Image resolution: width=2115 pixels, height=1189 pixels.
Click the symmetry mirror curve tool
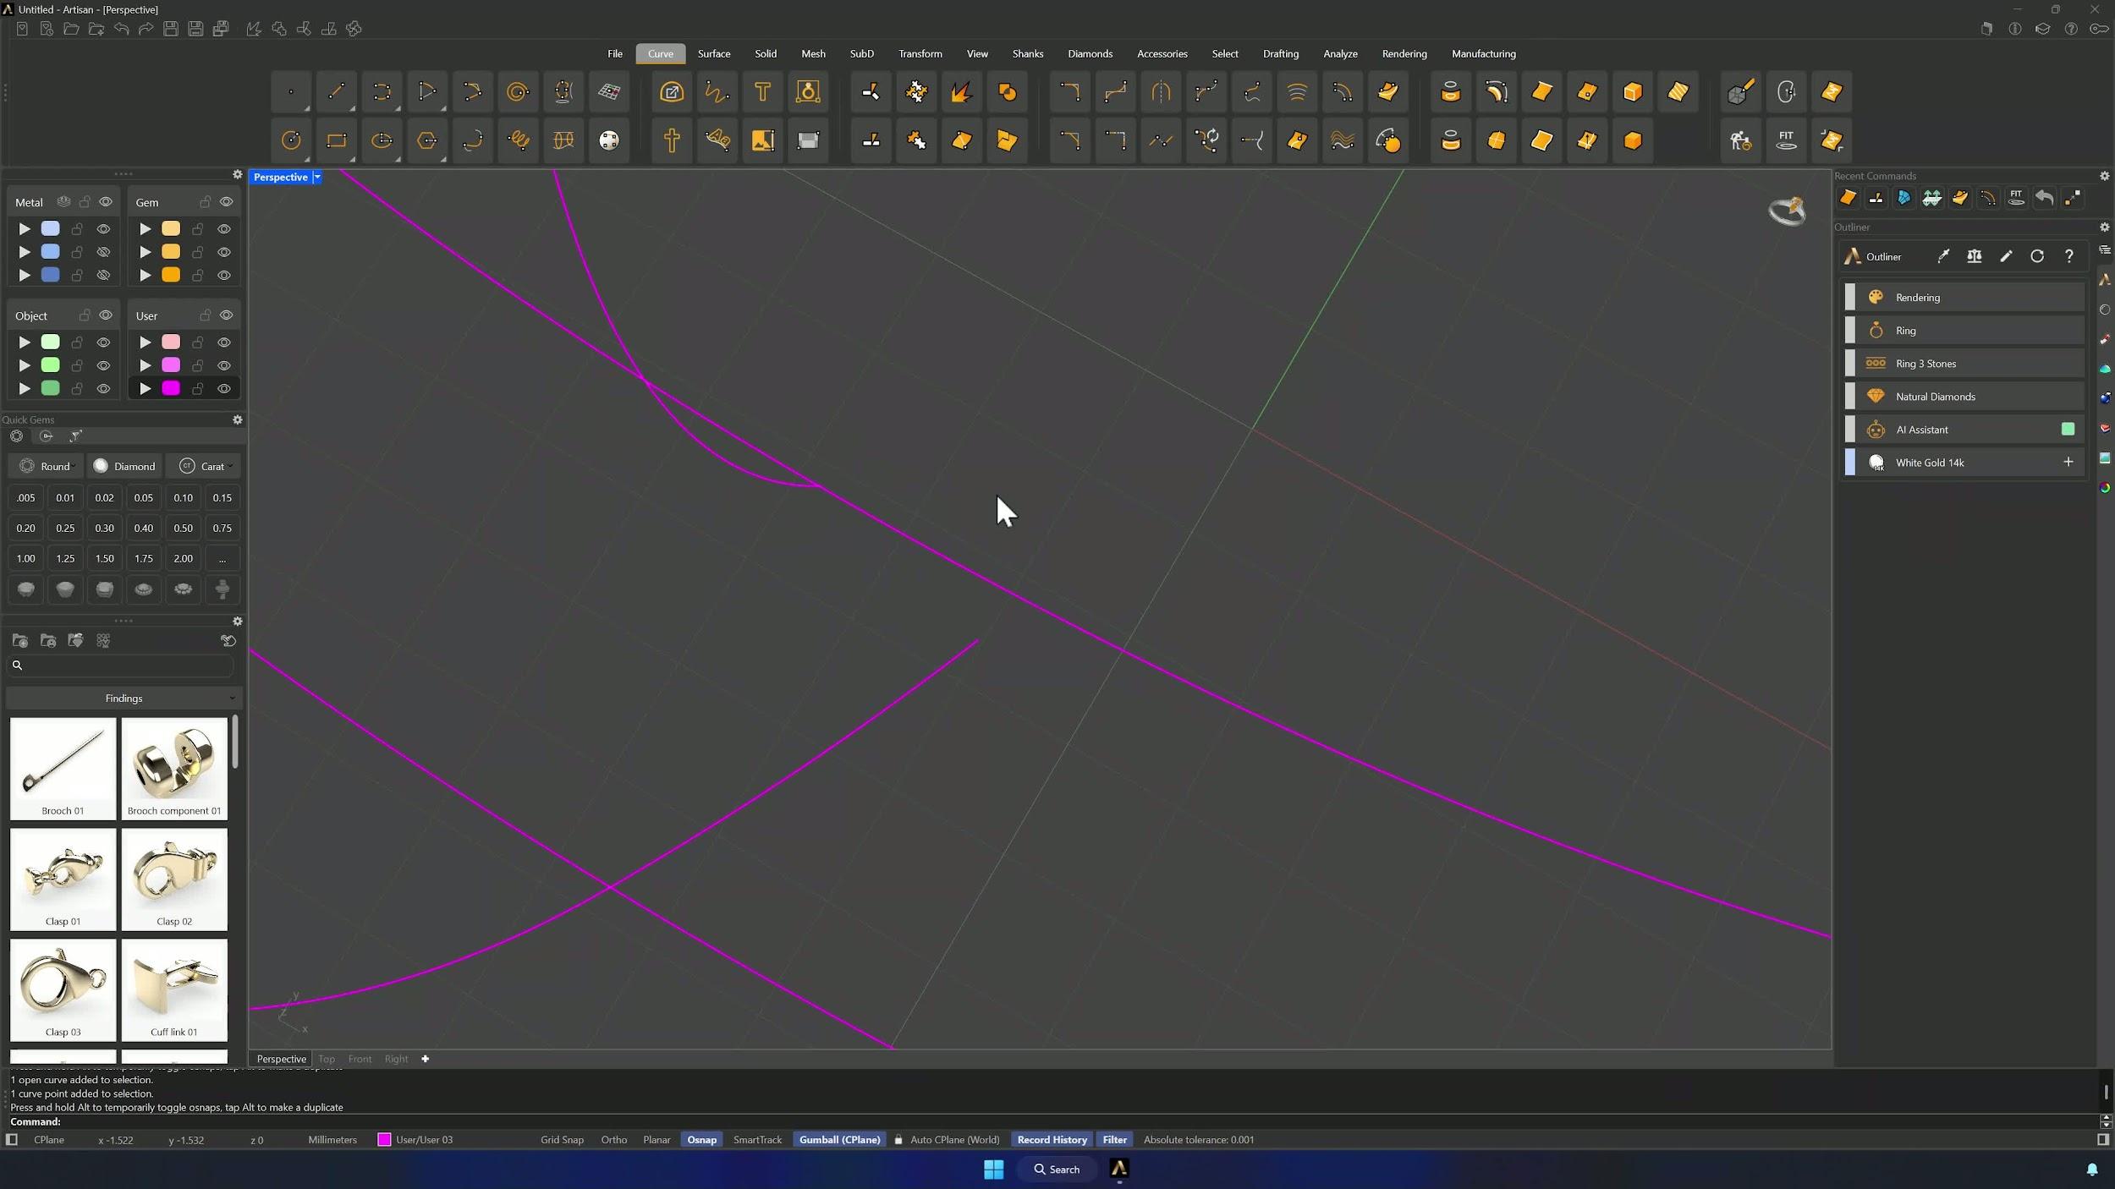click(x=1161, y=92)
